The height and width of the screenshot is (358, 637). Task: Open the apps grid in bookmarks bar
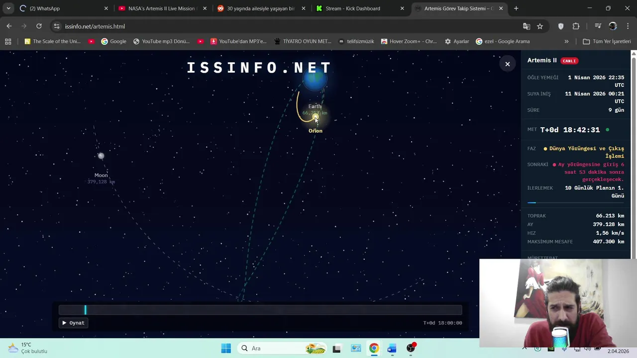coord(8,41)
